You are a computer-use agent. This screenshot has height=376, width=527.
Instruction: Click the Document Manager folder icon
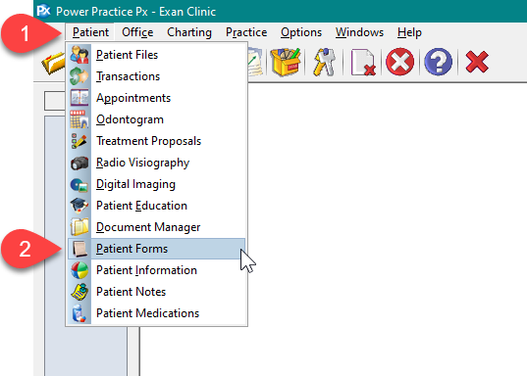[79, 227]
